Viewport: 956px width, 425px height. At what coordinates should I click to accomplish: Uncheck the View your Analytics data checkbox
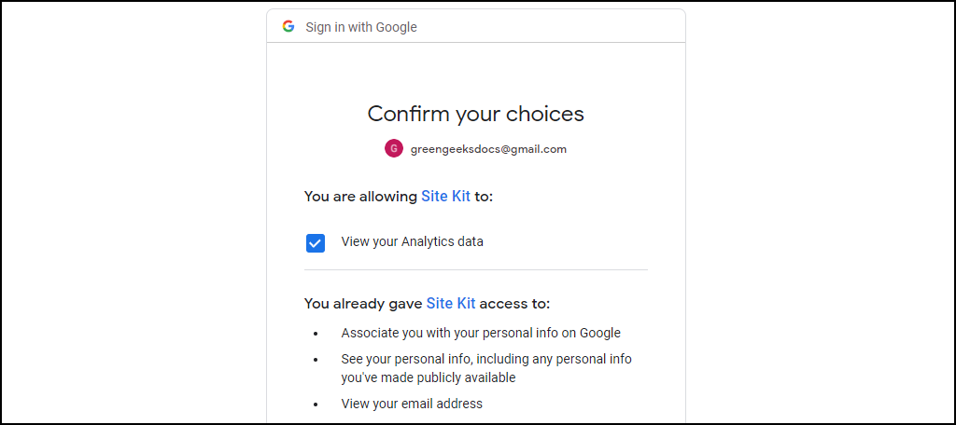[316, 243]
